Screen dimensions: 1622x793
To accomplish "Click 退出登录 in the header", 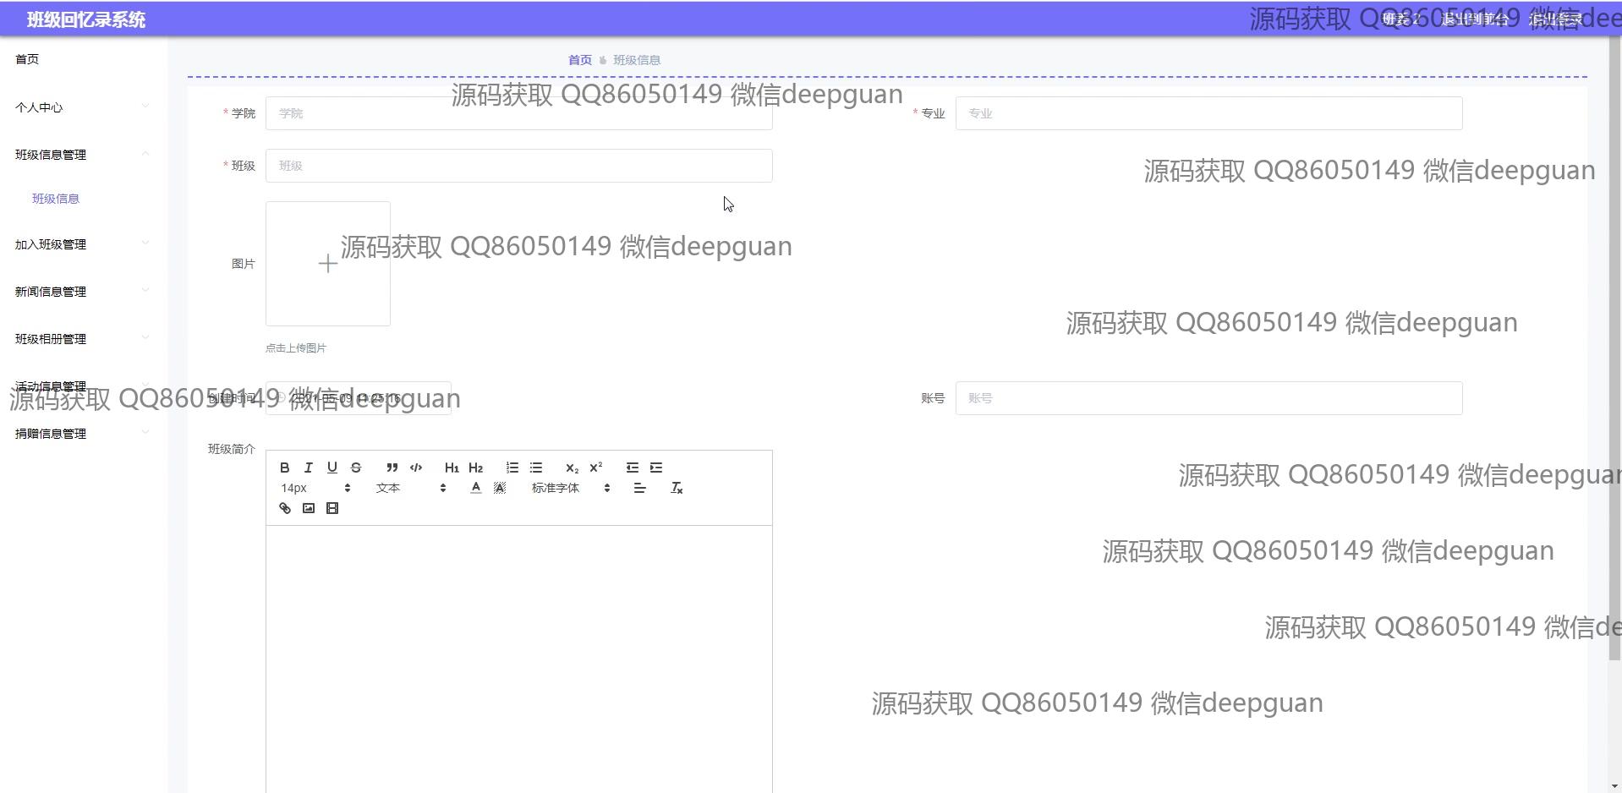I will click(1556, 19).
